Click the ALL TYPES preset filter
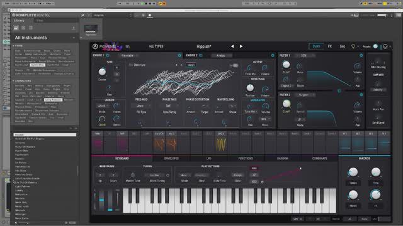The image size is (403, 226). click(156, 46)
